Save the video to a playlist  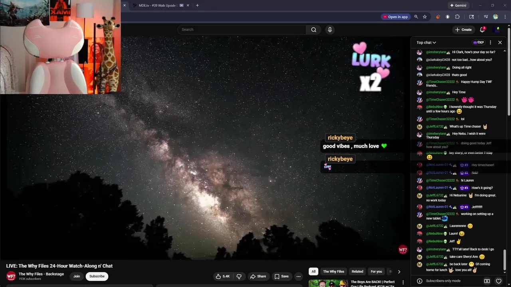[x=281, y=276]
